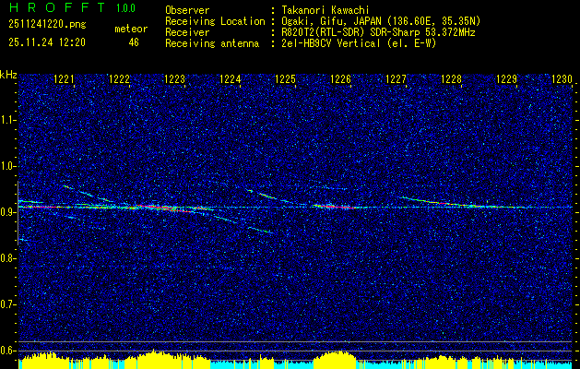
Task: Click the 1222 time marker
Action: (x=120, y=79)
